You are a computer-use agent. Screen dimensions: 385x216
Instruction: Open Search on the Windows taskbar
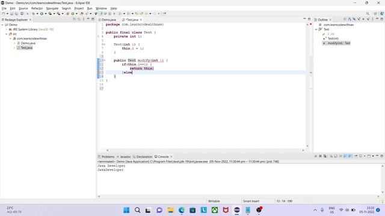pyautogui.click(x=138, y=210)
